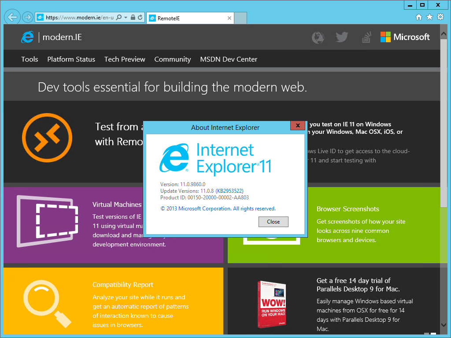Click the browser Back arrow button

point(12,17)
